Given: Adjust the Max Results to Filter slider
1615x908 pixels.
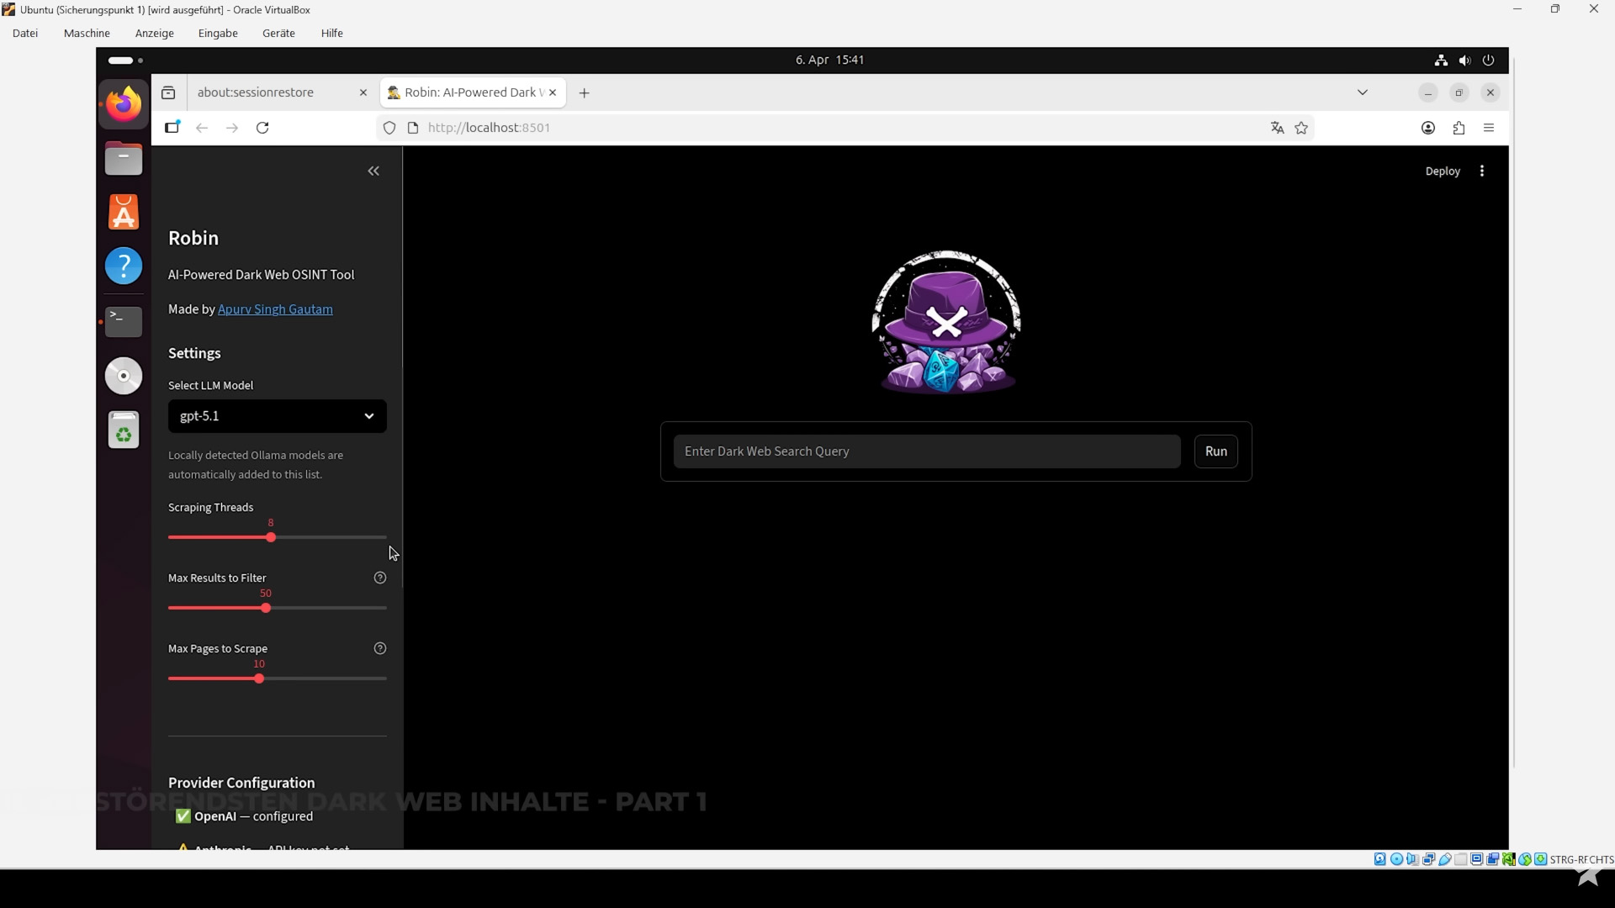Looking at the screenshot, I should (x=266, y=608).
